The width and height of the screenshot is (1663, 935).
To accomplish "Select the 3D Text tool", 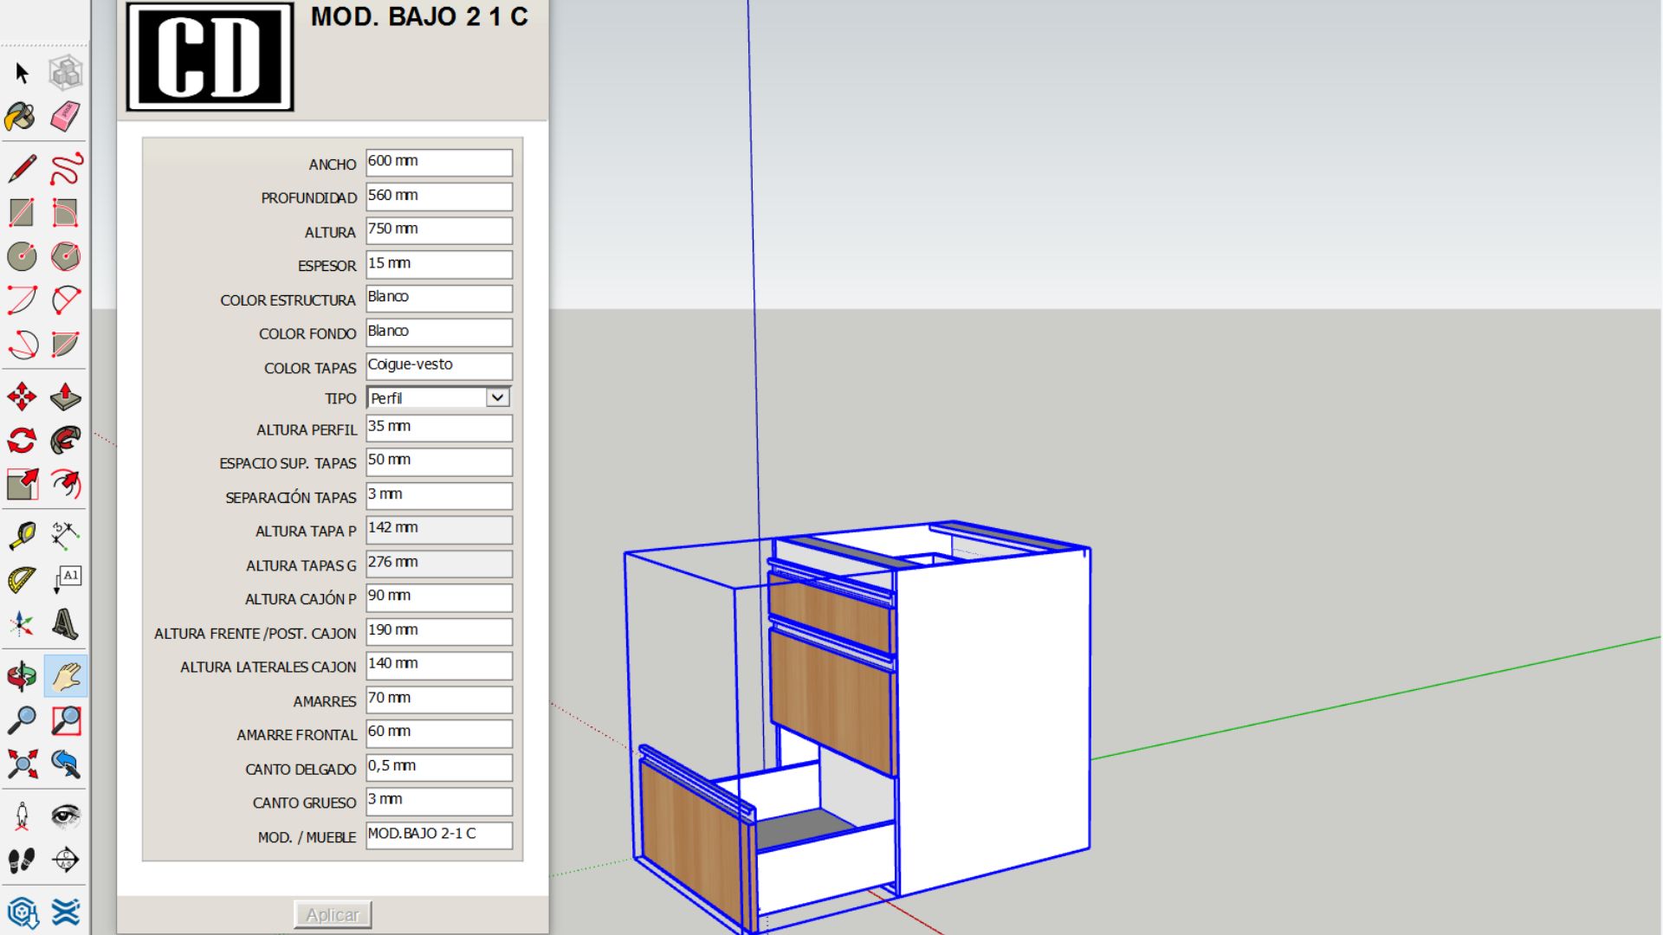I will point(68,622).
